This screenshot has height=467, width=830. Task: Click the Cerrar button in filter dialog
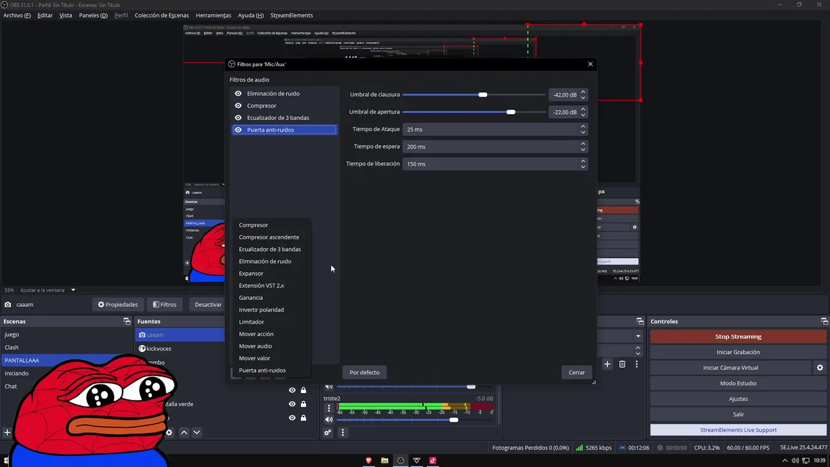click(576, 372)
